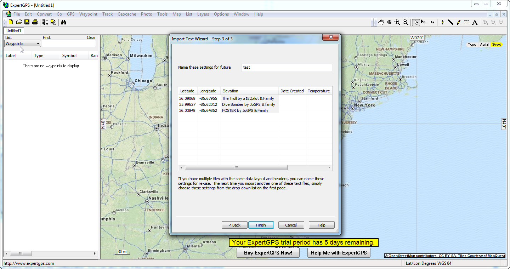The width and height of the screenshot is (510, 269).
Task: Select the 'Dive Bomber by JoGPS & family' cell
Action: [250, 104]
